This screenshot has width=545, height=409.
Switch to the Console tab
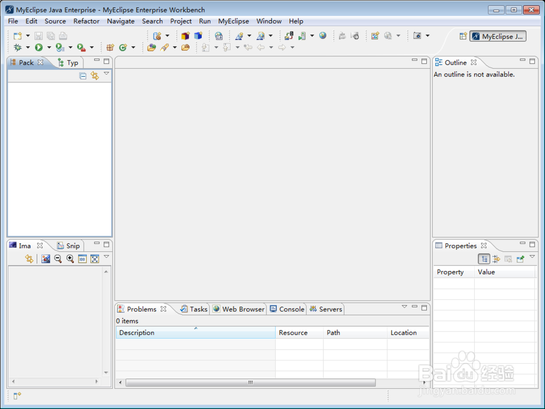click(x=287, y=309)
